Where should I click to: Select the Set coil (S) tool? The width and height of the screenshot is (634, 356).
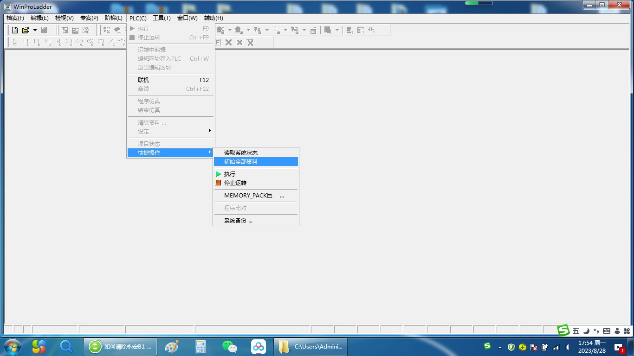(x=90, y=43)
